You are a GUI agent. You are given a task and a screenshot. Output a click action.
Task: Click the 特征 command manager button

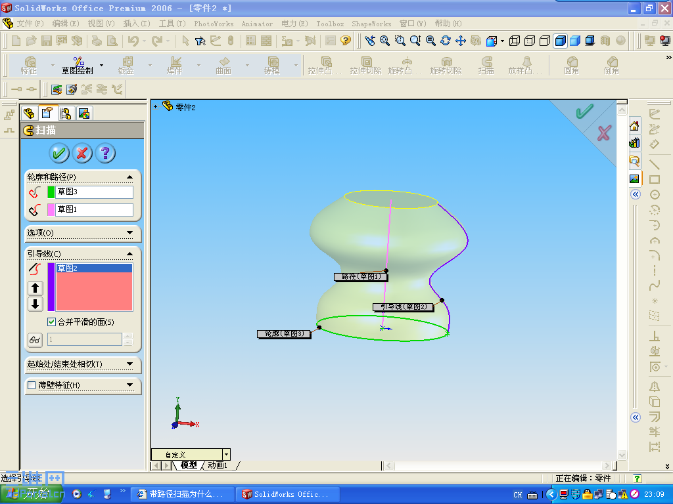pos(29,65)
